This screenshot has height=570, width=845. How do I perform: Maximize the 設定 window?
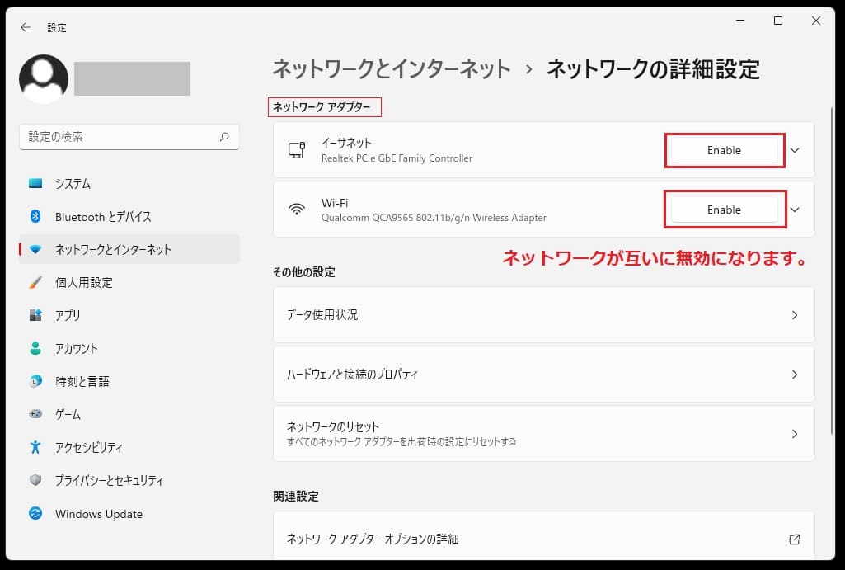point(778,21)
